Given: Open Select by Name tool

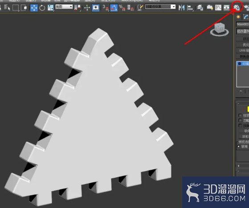Looking at the screenshot, I should (x=7, y=8).
